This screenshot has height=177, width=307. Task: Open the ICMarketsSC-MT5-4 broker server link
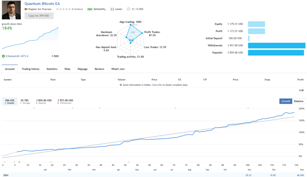[17, 56]
